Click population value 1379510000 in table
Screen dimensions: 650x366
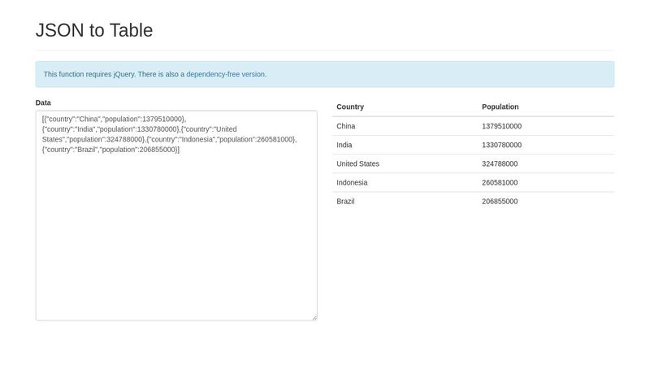coord(501,126)
